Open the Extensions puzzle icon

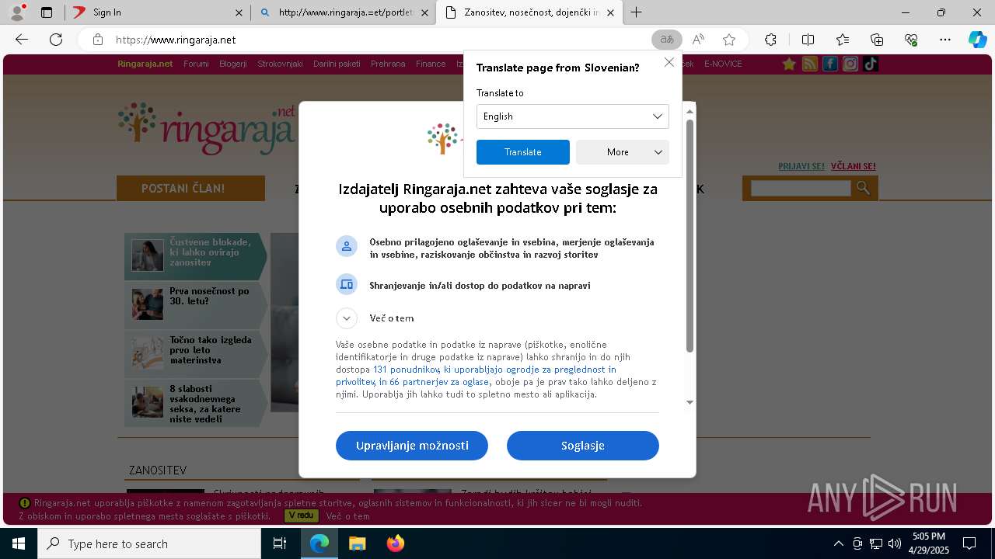(x=770, y=40)
